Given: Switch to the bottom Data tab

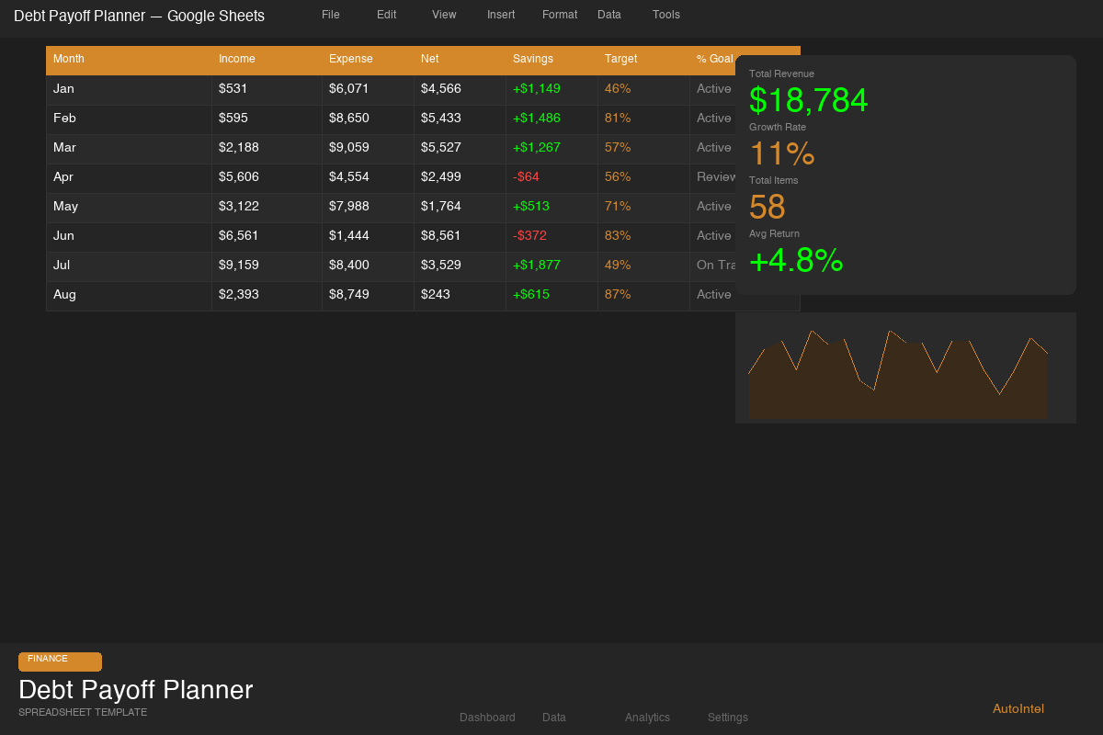Looking at the screenshot, I should click(x=554, y=718).
